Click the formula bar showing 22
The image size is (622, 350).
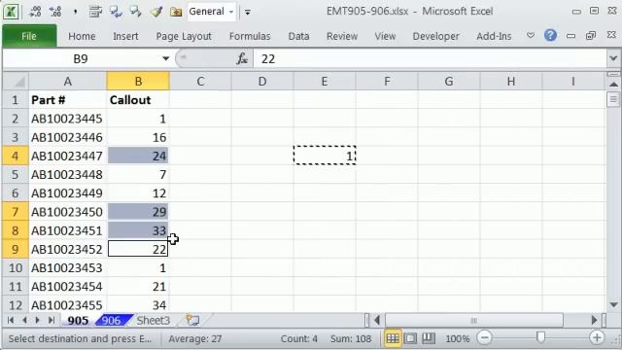(x=430, y=58)
